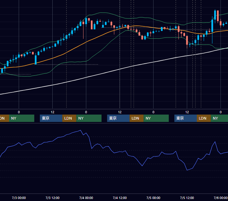Select the LDN block following 7/5 東京
Screen dimensions: 228x201
coord(204,118)
